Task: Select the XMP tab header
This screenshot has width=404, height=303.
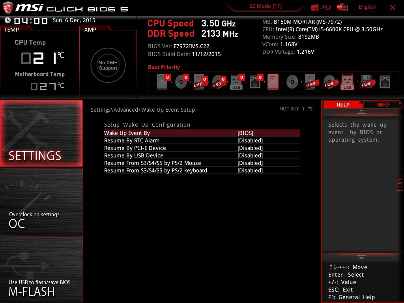Action: coord(90,29)
